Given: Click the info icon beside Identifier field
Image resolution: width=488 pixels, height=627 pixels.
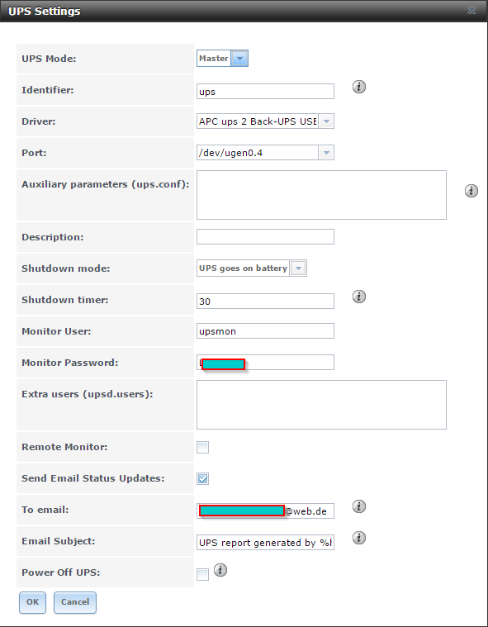Looking at the screenshot, I should [359, 87].
